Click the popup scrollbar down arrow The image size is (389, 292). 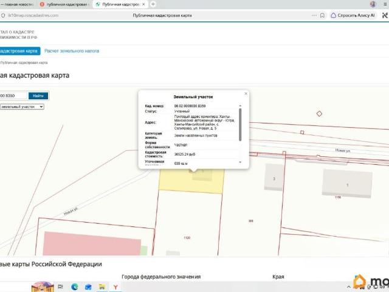[240, 162]
